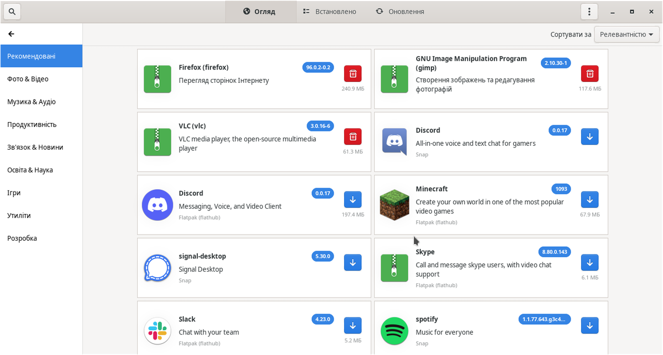Expand the Релевантністю sort dropdown
This screenshot has width=663, height=355.
point(627,34)
